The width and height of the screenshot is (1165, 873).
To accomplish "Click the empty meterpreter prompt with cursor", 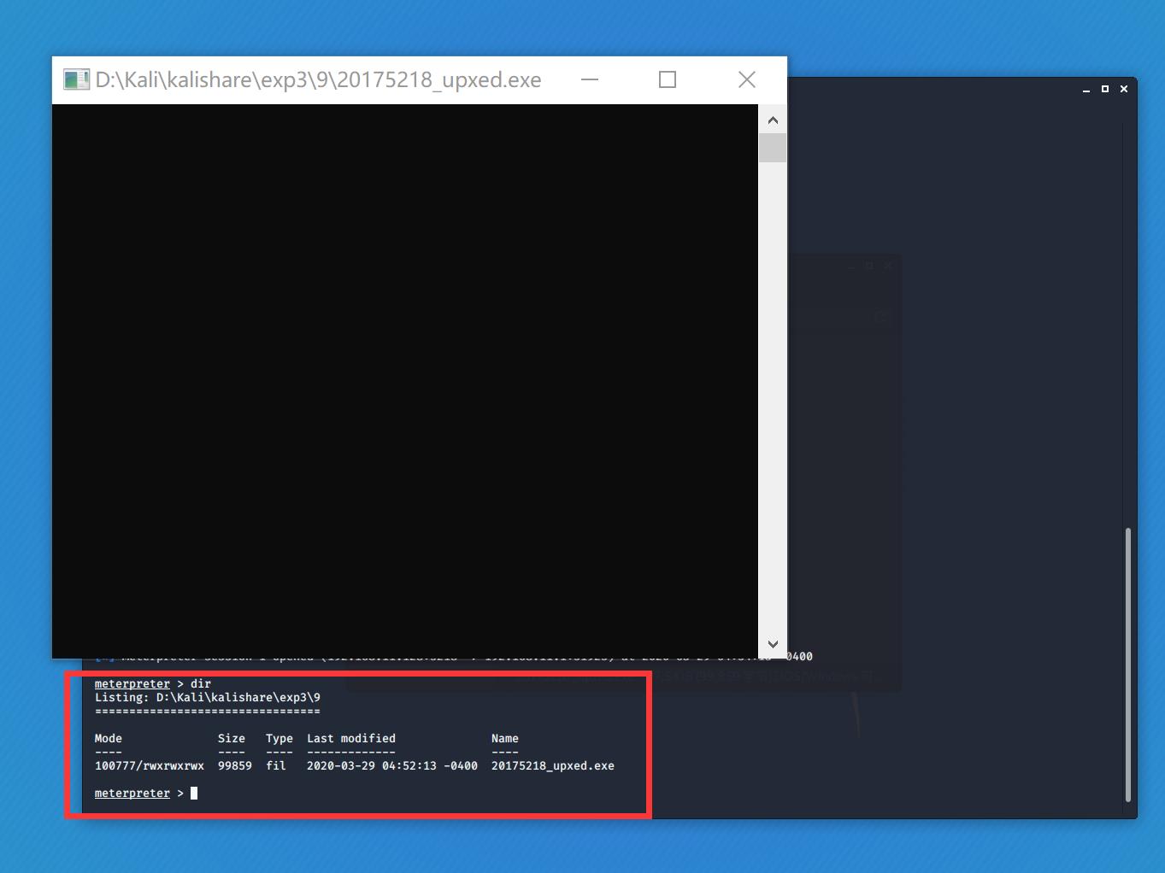I will pos(146,794).
